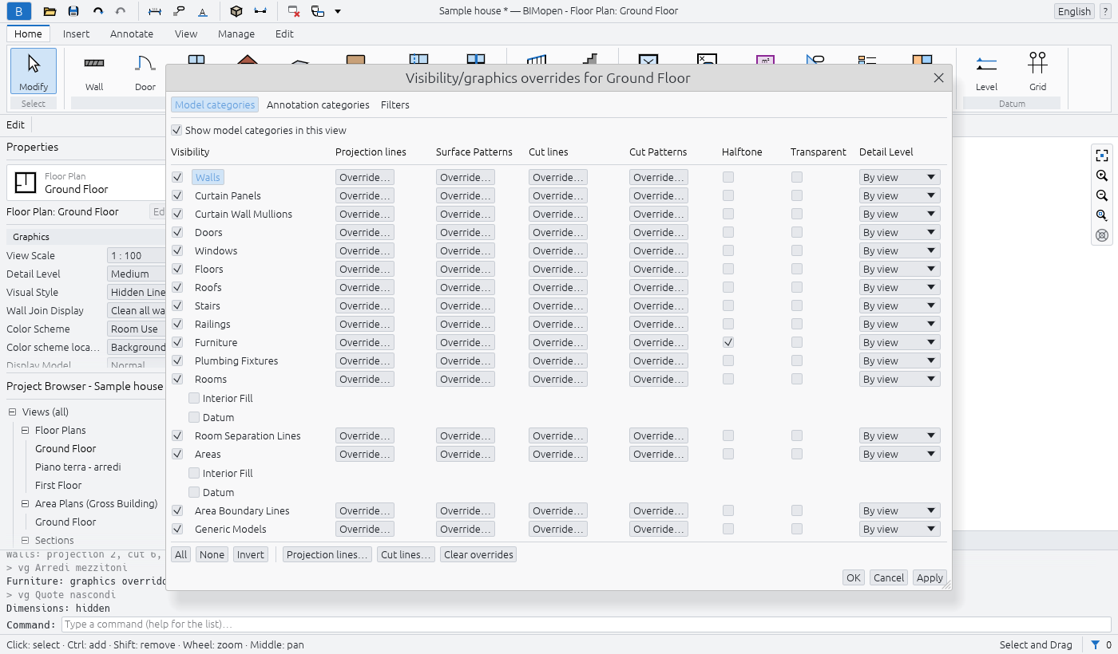Collapse the Floor Plans tree node
The width and height of the screenshot is (1118, 654).
(x=26, y=431)
